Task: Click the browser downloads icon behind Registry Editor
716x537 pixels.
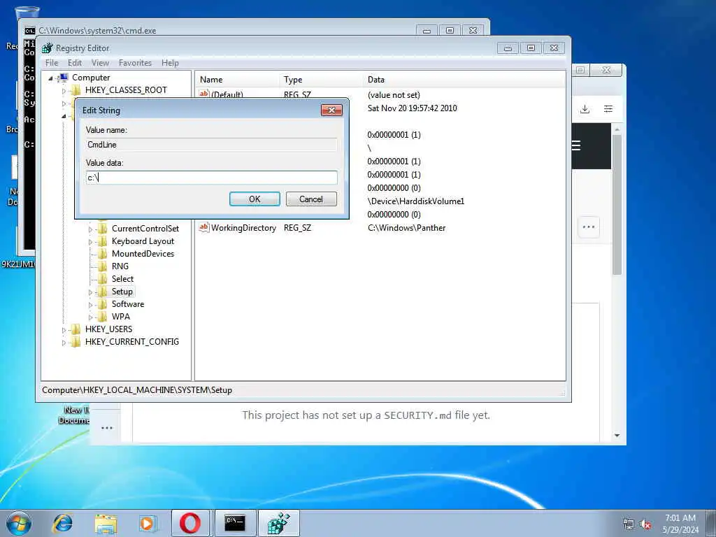Action: [585, 109]
